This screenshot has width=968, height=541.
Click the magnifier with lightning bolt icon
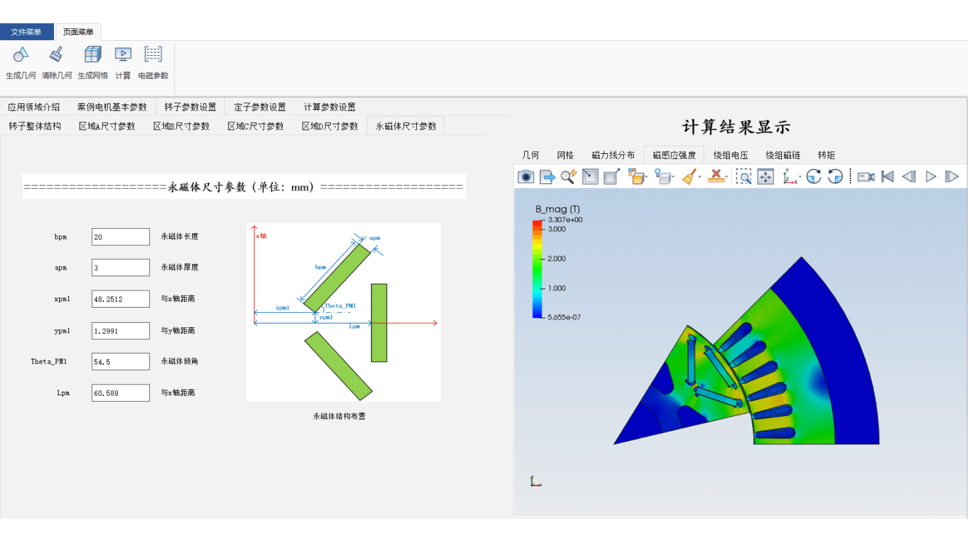pyautogui.click(x=569, y=177)
